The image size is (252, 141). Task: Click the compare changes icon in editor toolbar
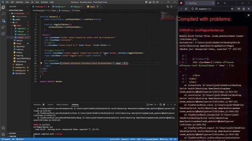[x=168, y=7]
